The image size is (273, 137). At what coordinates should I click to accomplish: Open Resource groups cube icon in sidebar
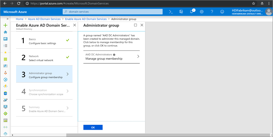(x=5, y=66)
